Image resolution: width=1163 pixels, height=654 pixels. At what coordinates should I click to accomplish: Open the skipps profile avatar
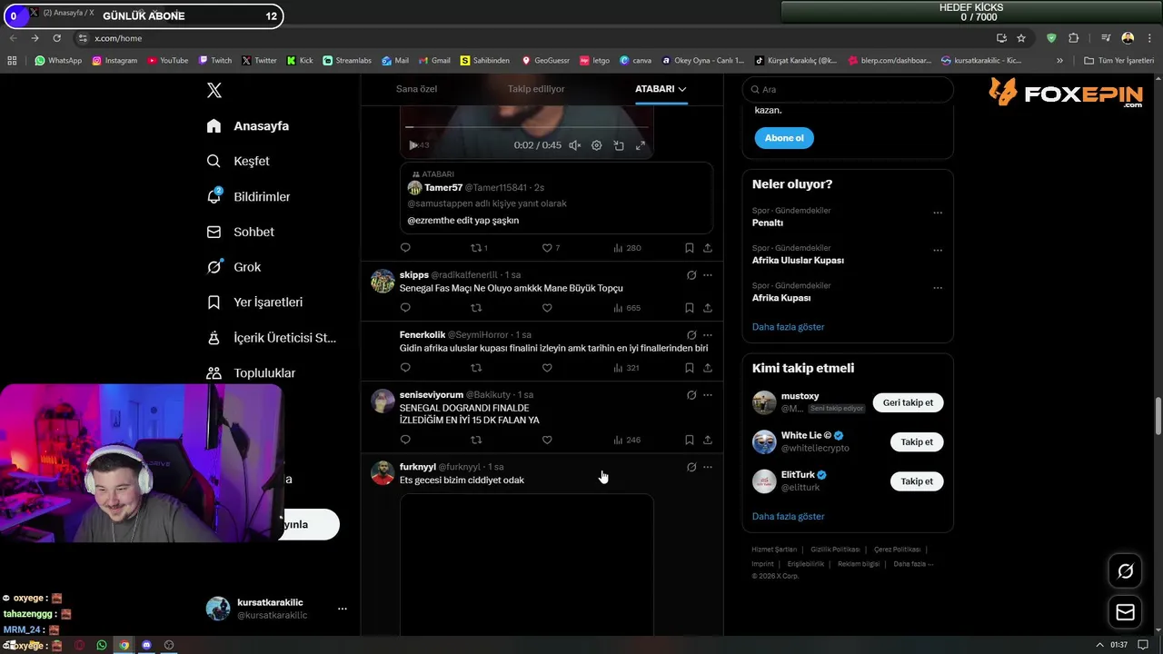(x=383, y=281)
